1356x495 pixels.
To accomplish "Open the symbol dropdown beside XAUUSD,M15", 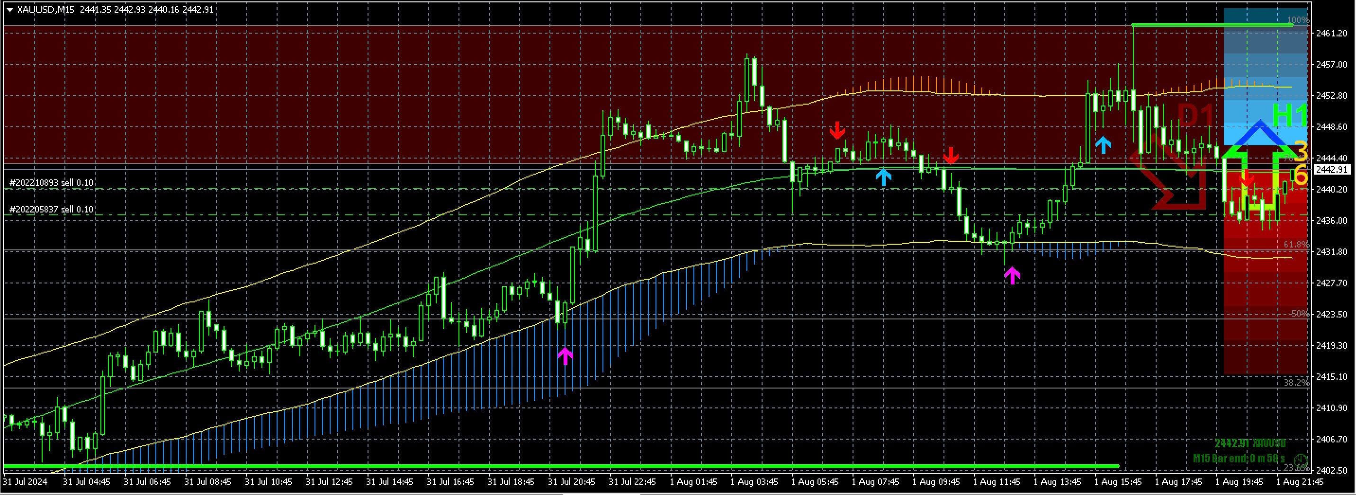I will tap(9, 9).
